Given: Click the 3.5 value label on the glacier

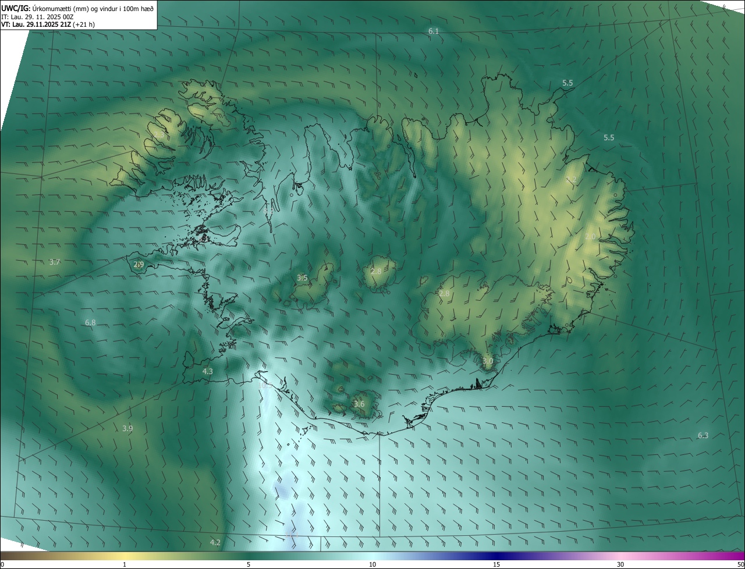Looking at the screenshot, I should 302,278.
